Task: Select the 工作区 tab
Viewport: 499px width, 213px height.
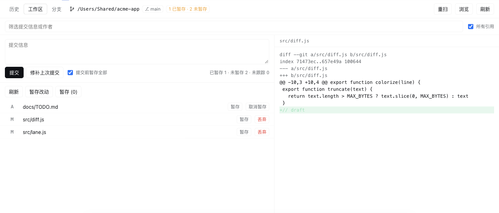Action: [x=35, y=9]
